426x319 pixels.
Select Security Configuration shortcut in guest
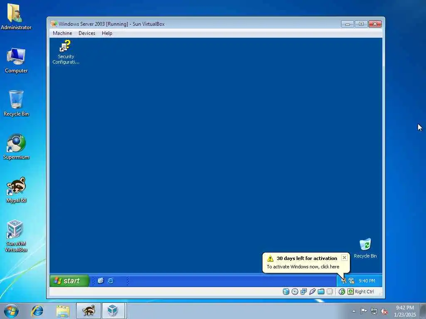[x=66, y=52]
